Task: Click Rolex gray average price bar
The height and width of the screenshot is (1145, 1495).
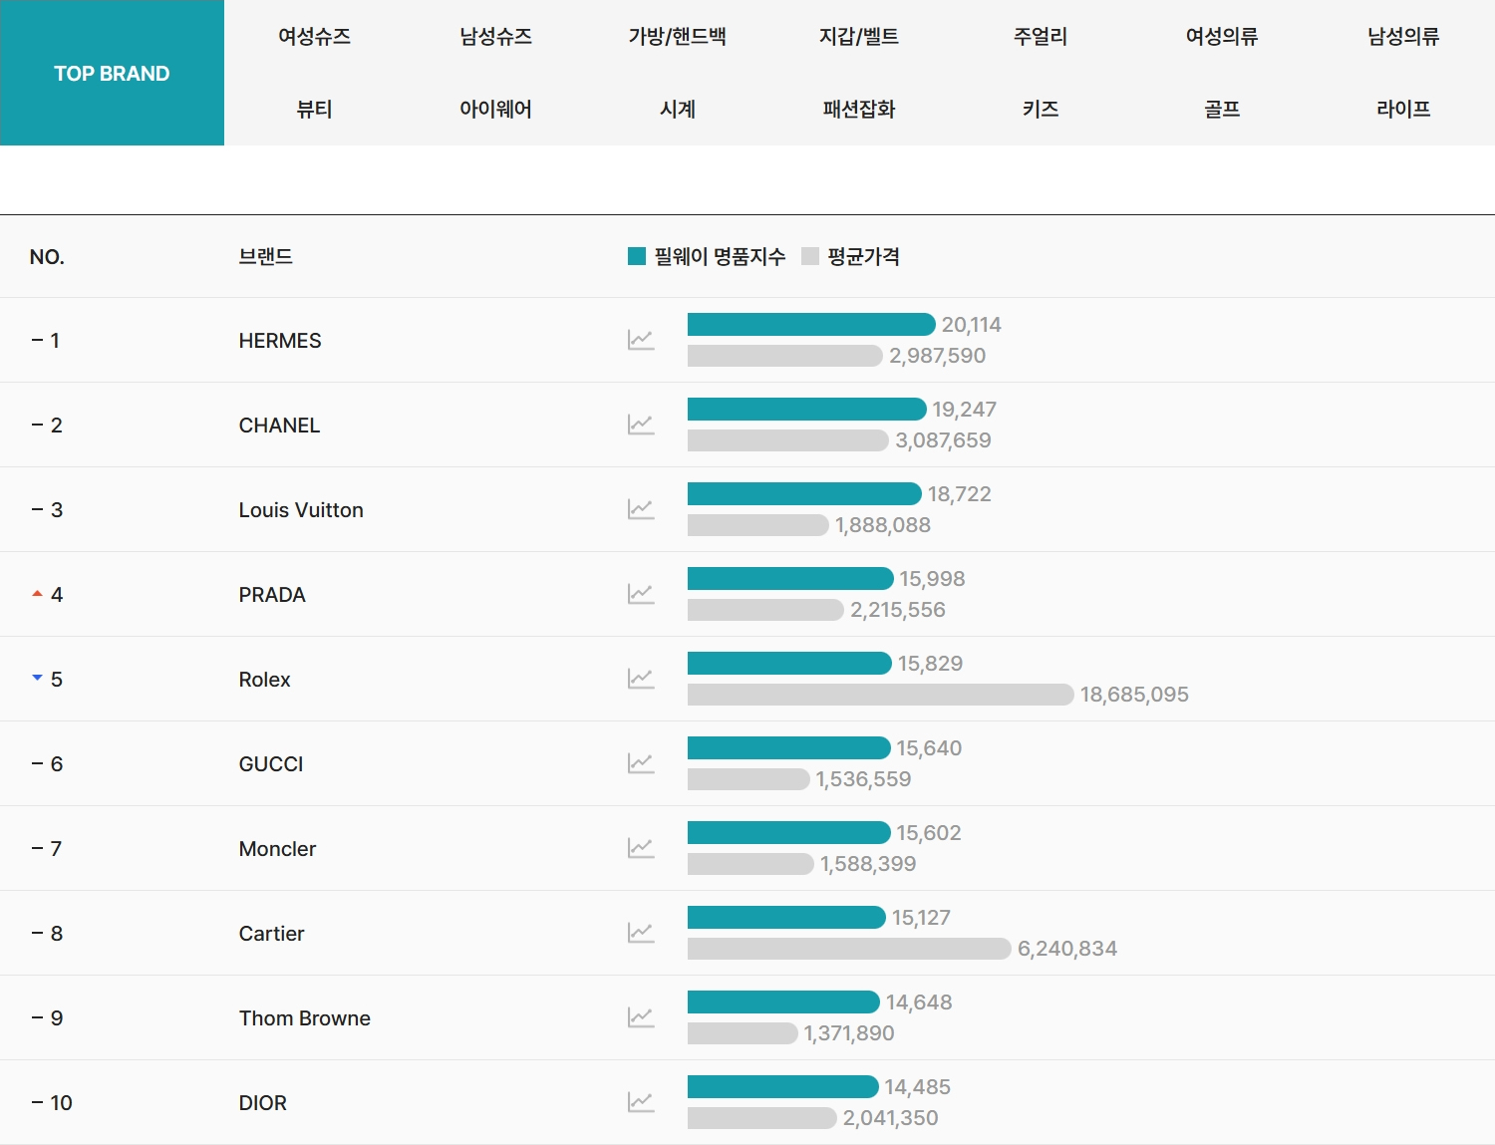Action: coord(881,694)
